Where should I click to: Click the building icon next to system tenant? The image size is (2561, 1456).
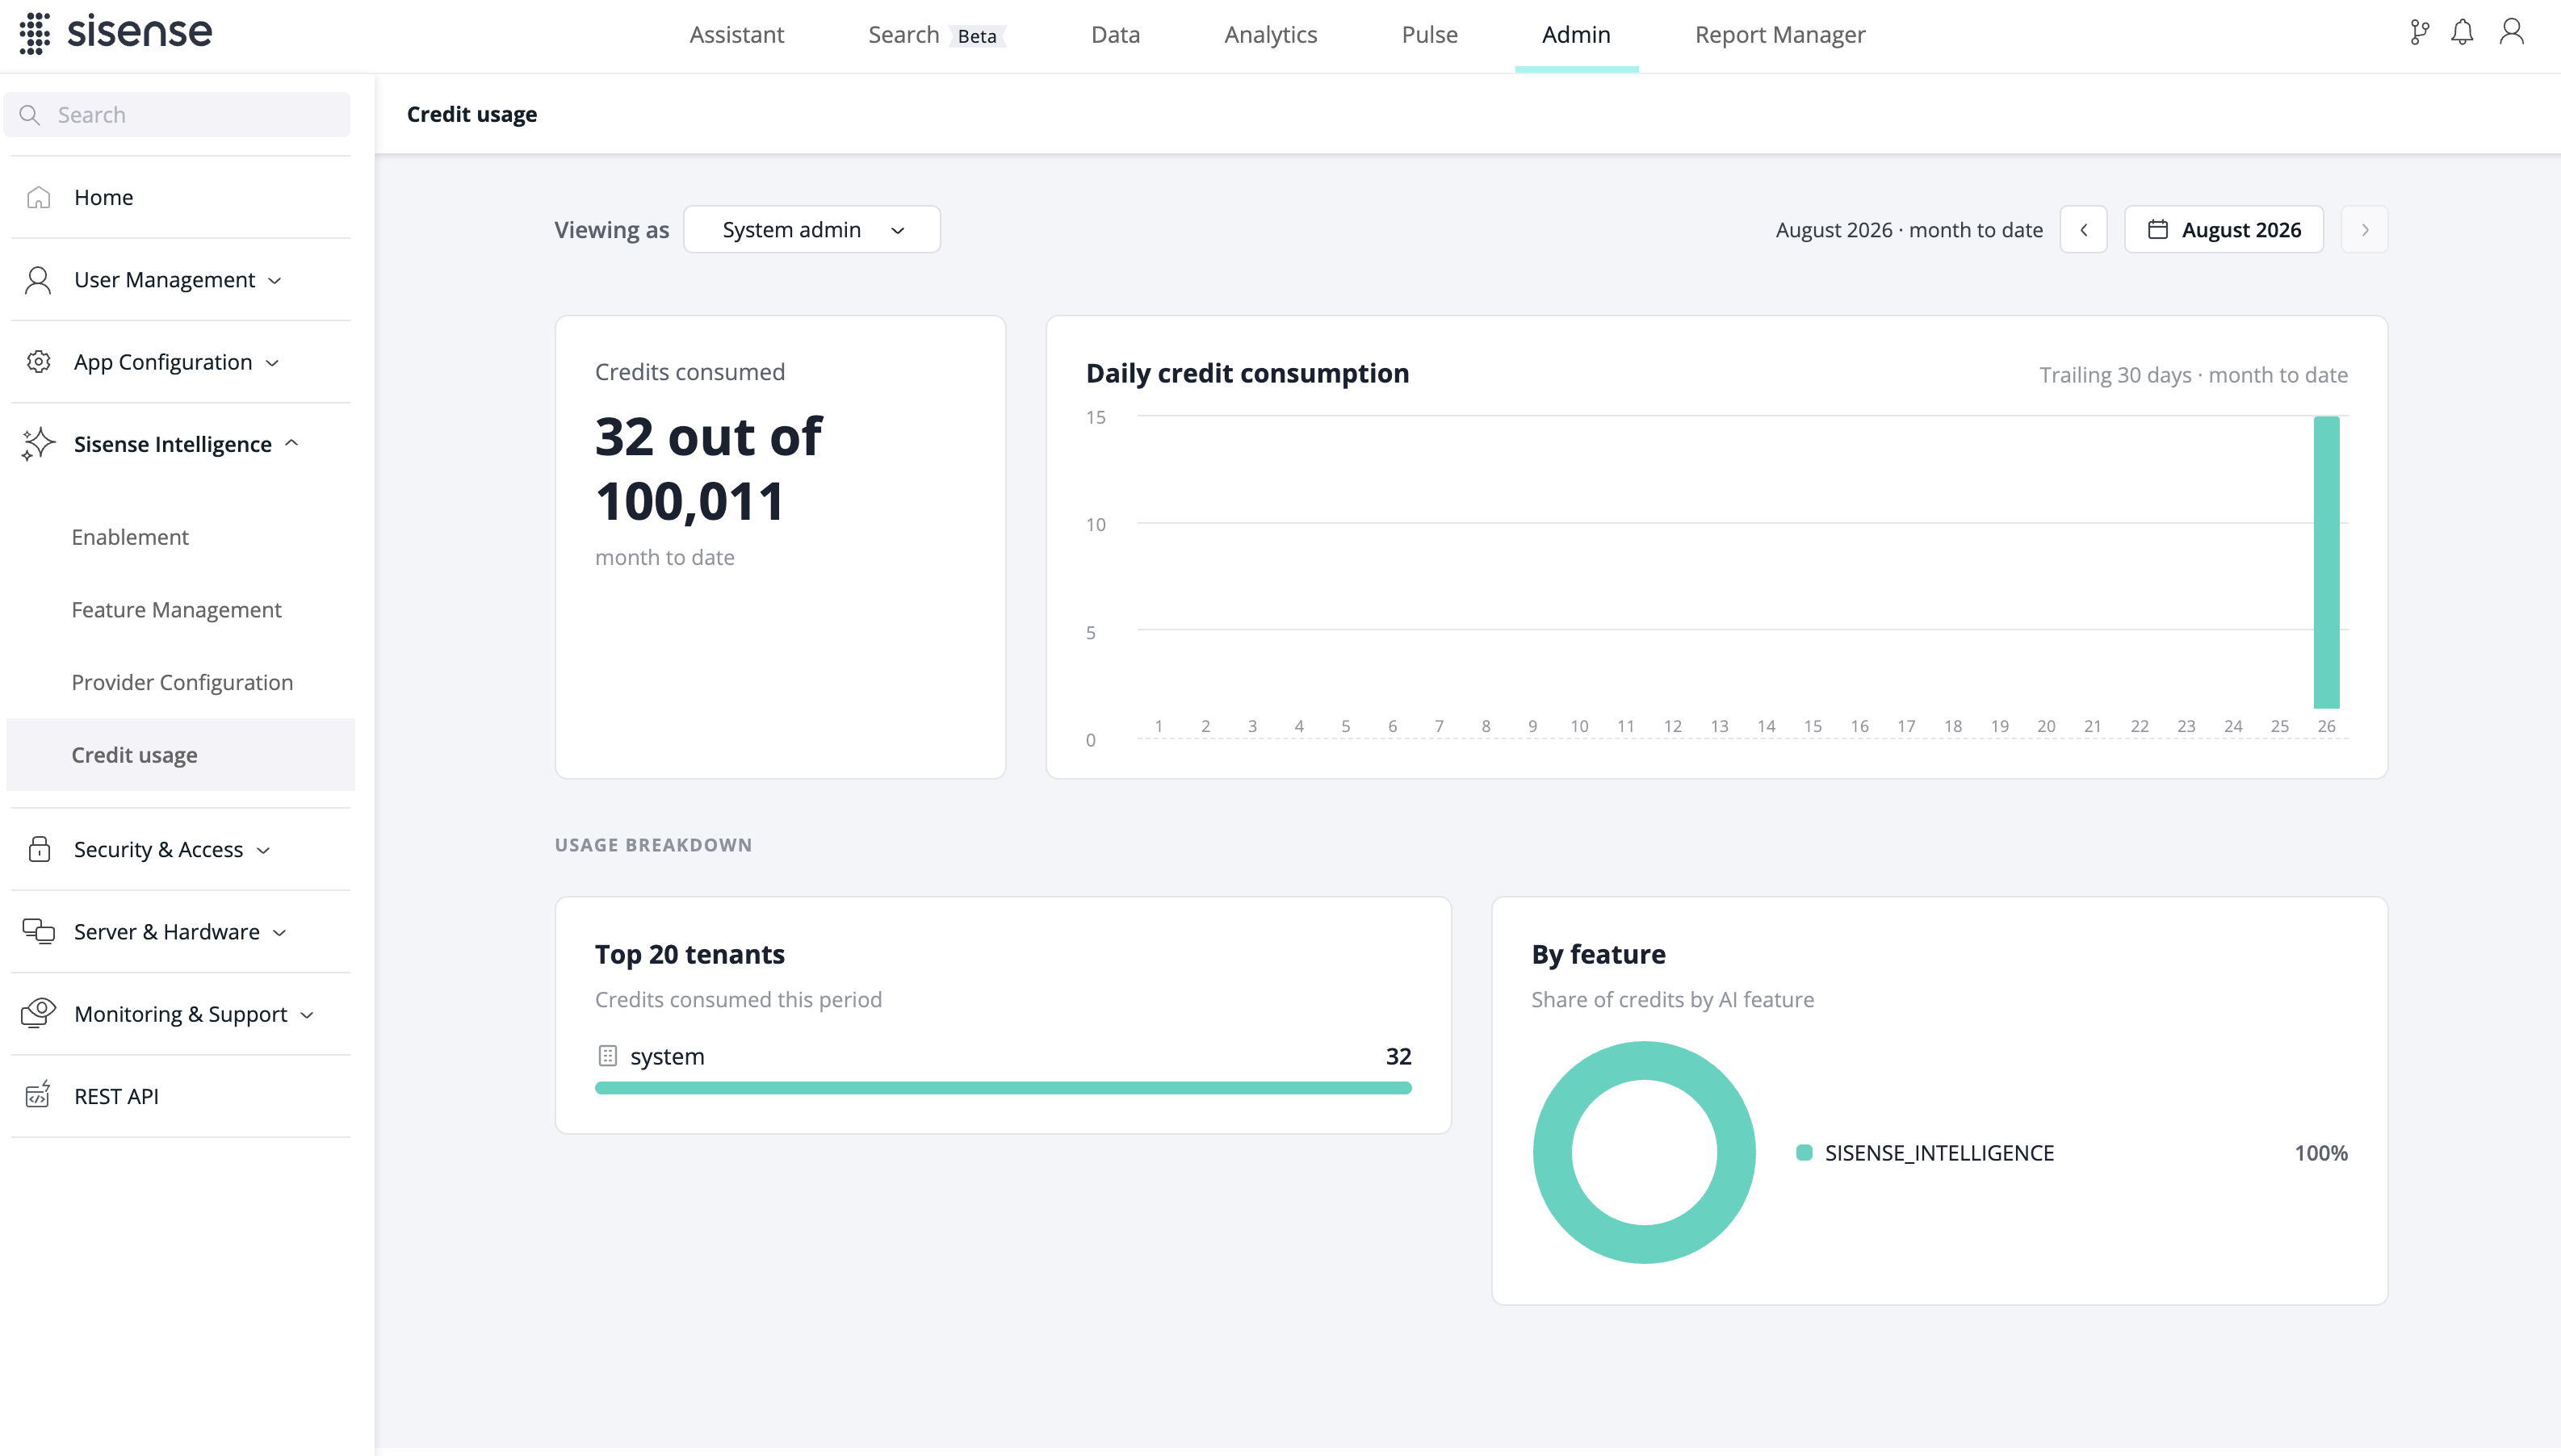click(x=607, y=1056)
